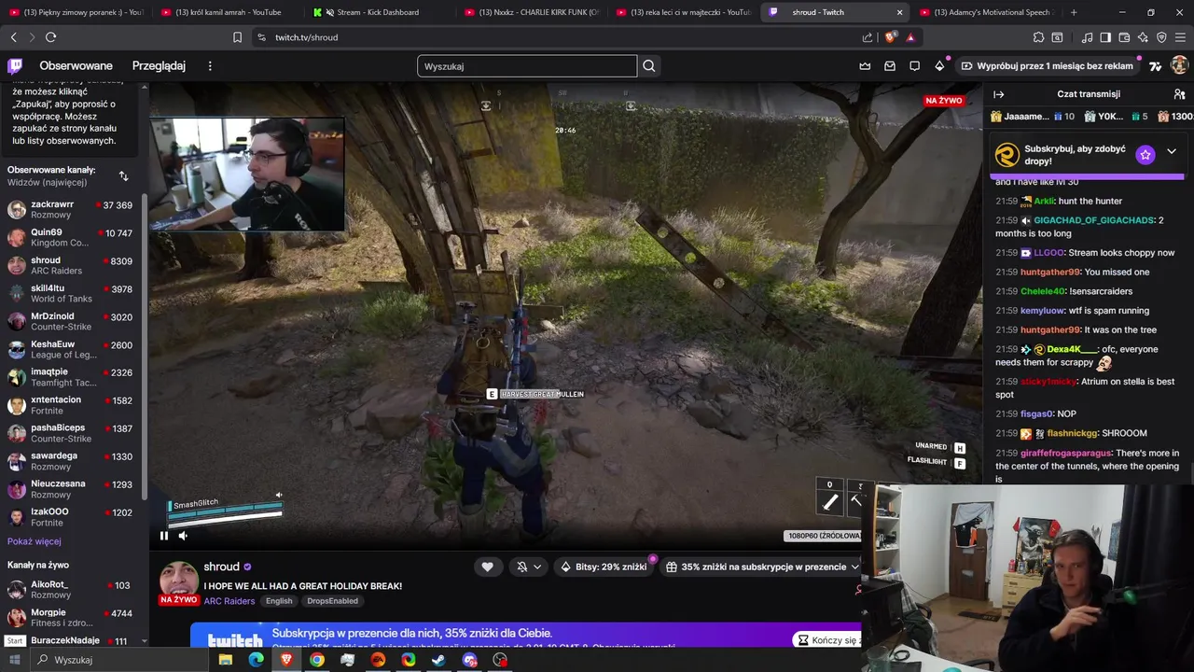Open File Explorer from taskbar
This screenshot has width=1194, height=672.
pos(225,660)
